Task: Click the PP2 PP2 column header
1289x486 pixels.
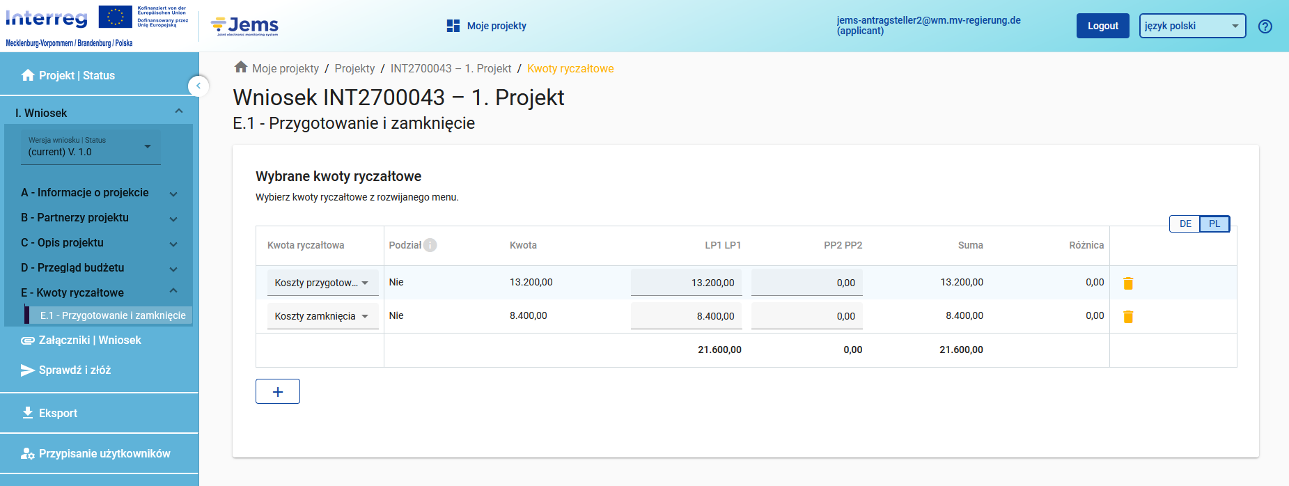Action: [843, 245]
